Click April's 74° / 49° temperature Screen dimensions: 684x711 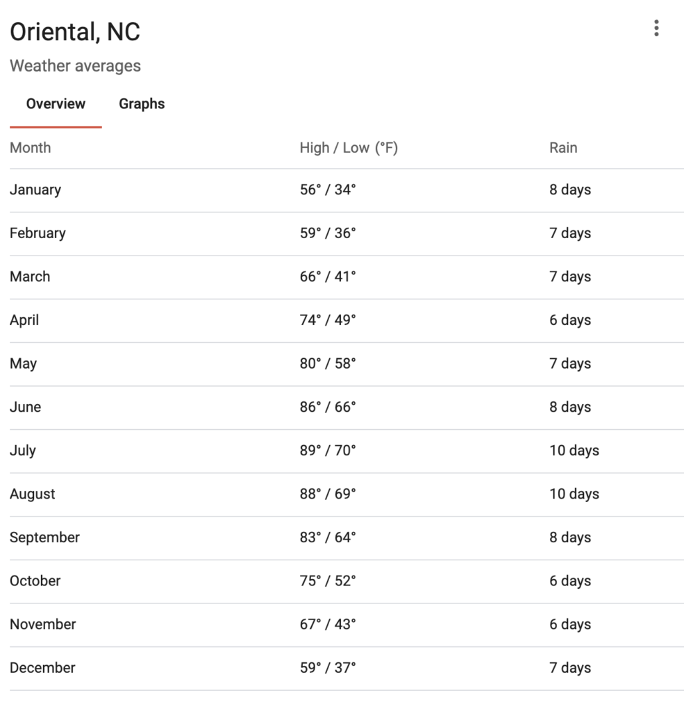pyautogui.click(x=328, y=320)
